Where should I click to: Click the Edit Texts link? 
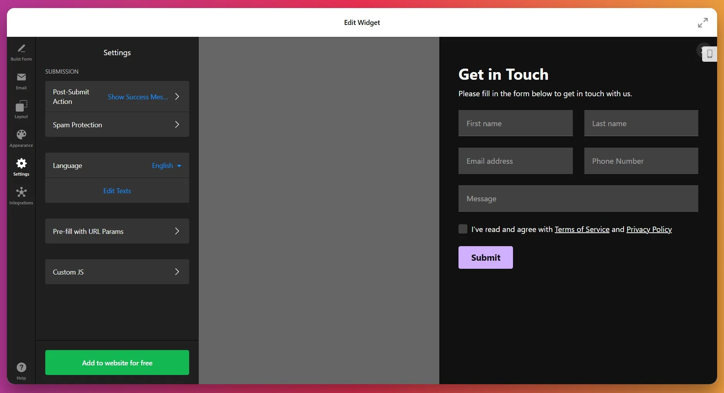[117, 191]
